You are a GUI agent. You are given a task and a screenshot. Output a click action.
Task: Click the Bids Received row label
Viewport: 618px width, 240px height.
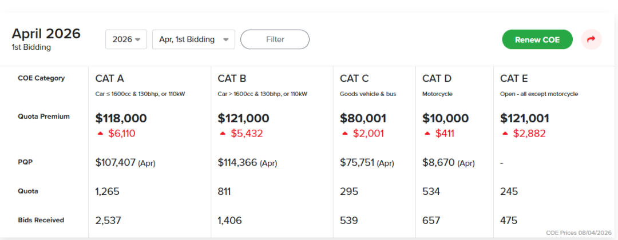[x=41, y=220]
